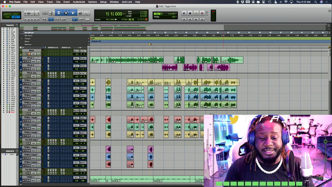Open the Avid Link menu
Viewport: 332px width, 187px height.
coord(127,2)
